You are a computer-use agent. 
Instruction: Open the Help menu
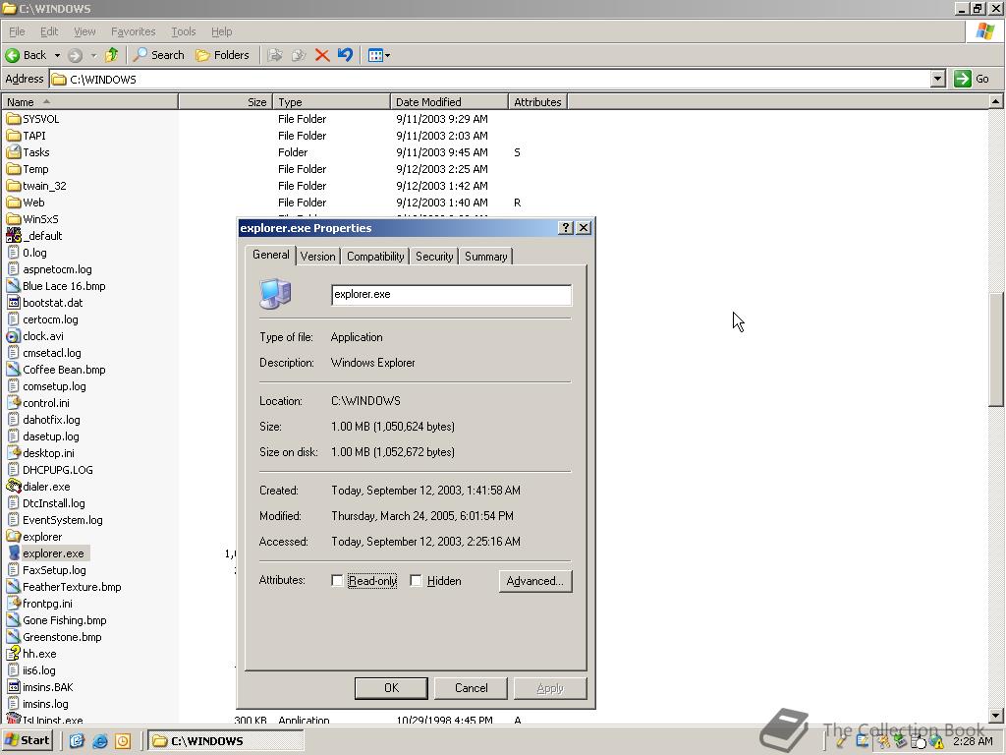221,31
